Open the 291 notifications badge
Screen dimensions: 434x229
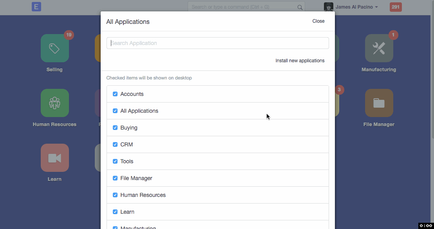point(396,7)
